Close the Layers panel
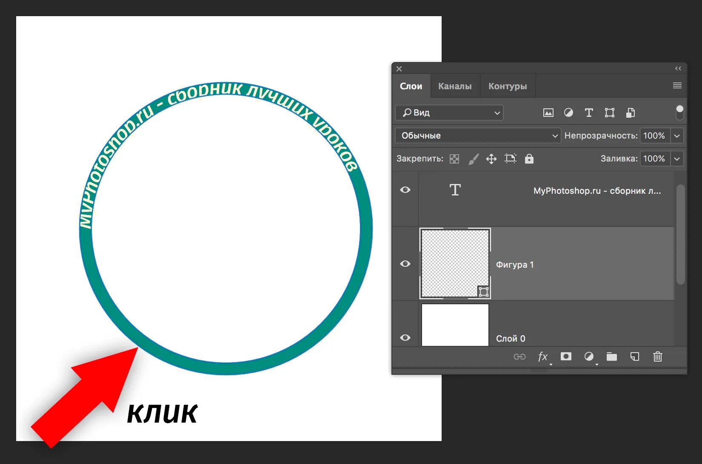The width and height of the screenshot is (702, 464). click(x=399, y=69)
